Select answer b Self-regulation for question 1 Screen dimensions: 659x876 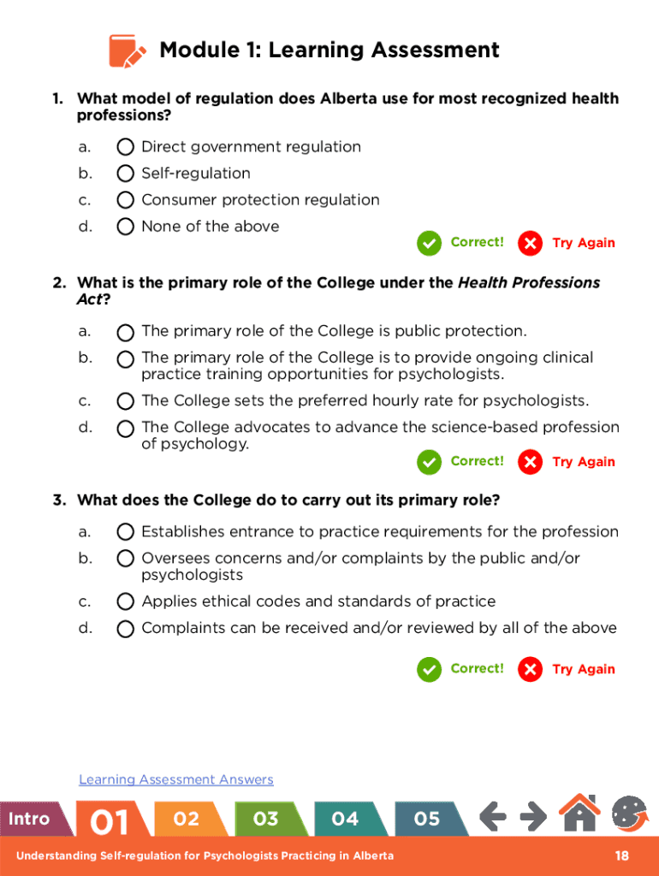tap(125, 173)
